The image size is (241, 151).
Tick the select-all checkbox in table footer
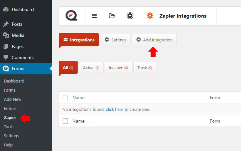click(65, 121)
